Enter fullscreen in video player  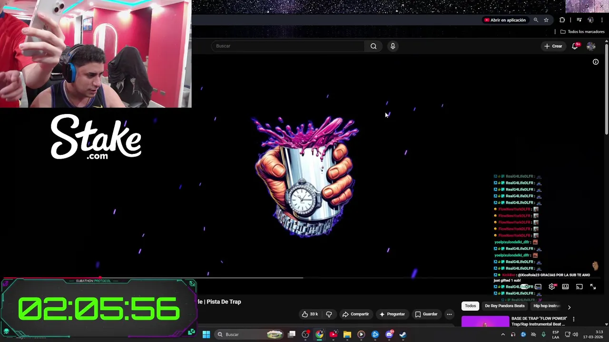tap(593, 287)
